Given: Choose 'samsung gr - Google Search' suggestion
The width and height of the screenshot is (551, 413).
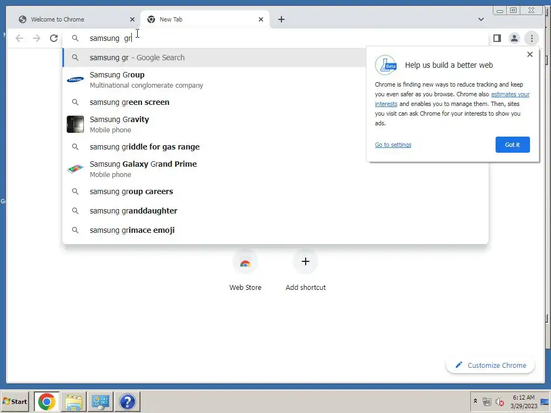Looking at the screenshot, I should click(214, 58).
